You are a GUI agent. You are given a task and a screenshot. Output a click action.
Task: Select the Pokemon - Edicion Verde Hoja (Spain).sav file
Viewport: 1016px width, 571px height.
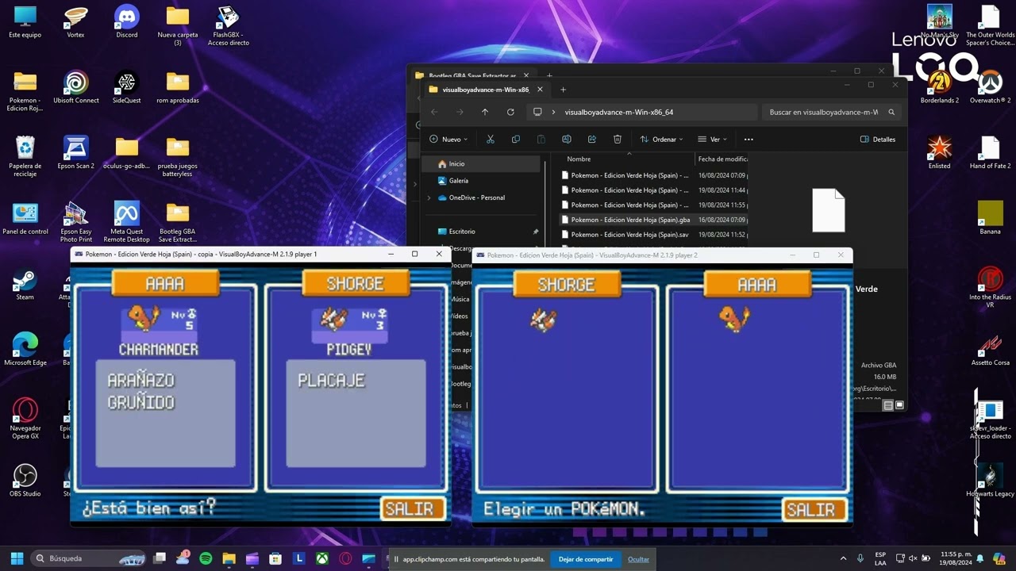point(653,235)
